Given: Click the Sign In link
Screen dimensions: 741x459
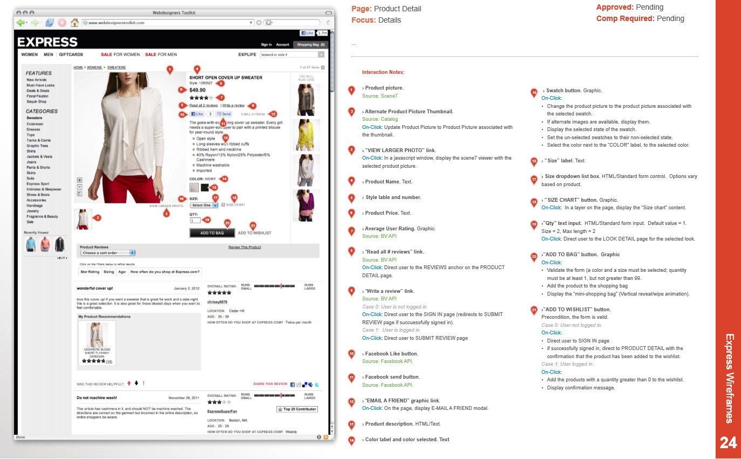Looking at the screenshot, I should (267, 45).
